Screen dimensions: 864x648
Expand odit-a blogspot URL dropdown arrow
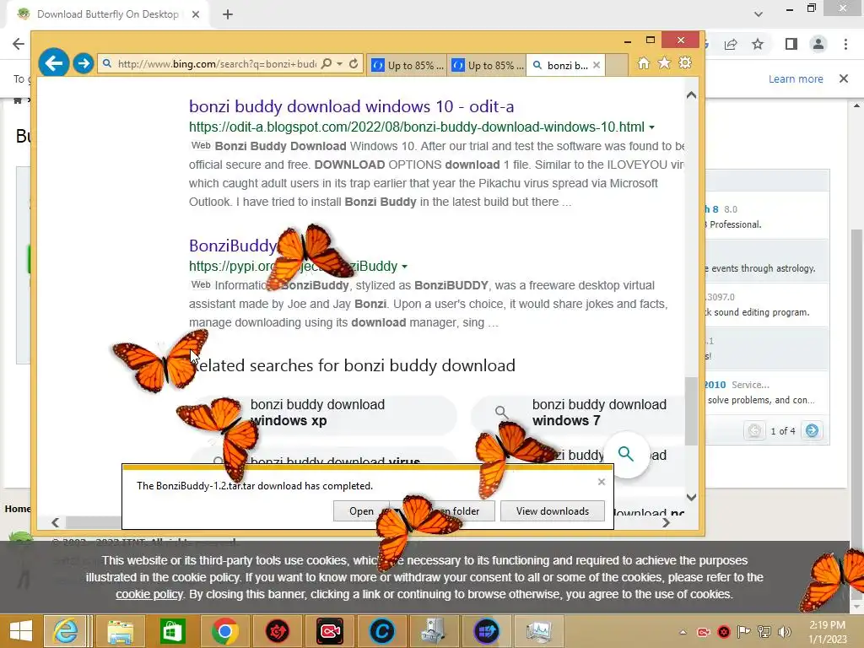pyautogui.click(x=652, y=127)
